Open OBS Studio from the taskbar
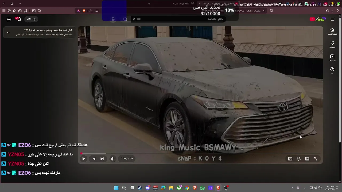Viewport: 342px width, 192px height. [x=226, y=188]
